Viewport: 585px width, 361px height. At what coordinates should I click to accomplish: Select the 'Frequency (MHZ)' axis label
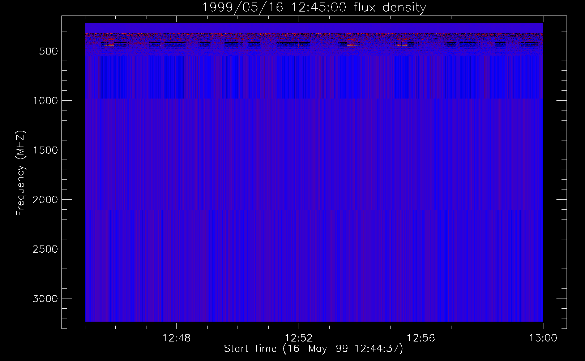tap(21, 174)
